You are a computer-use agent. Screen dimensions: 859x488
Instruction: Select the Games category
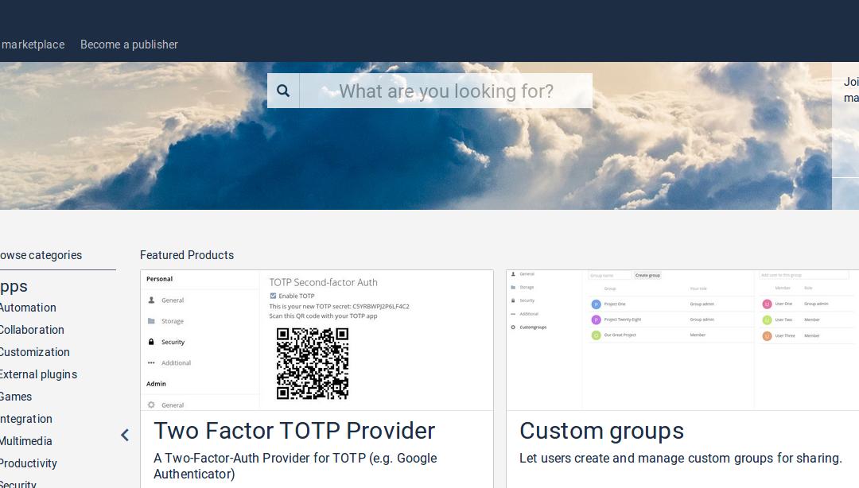tap(16, 397)
